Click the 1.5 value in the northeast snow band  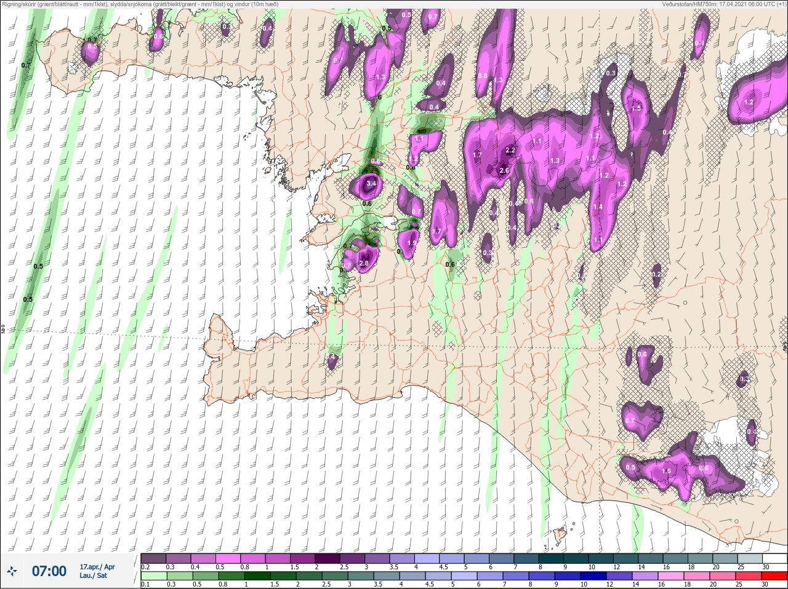point(637,108)
